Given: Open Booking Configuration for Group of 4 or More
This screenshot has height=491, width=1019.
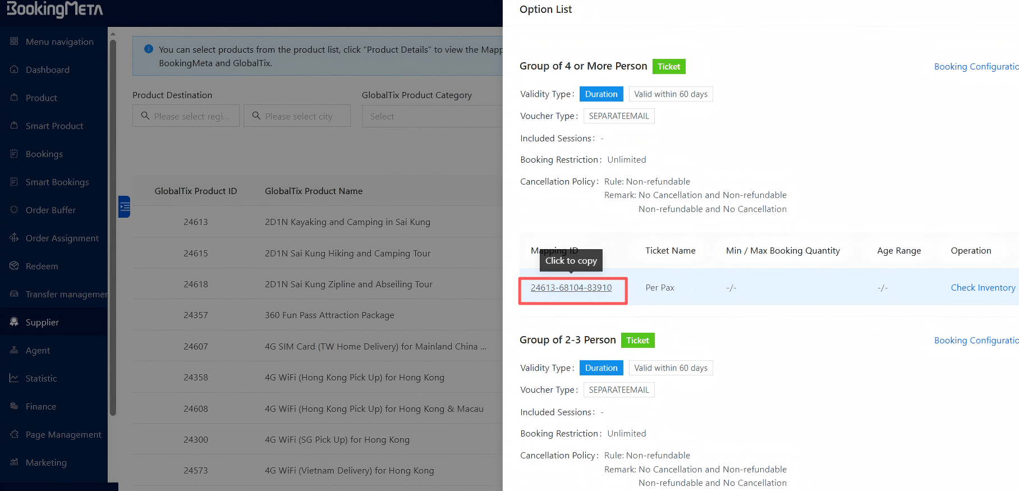Looking at the screenshot, I should 976,66.
